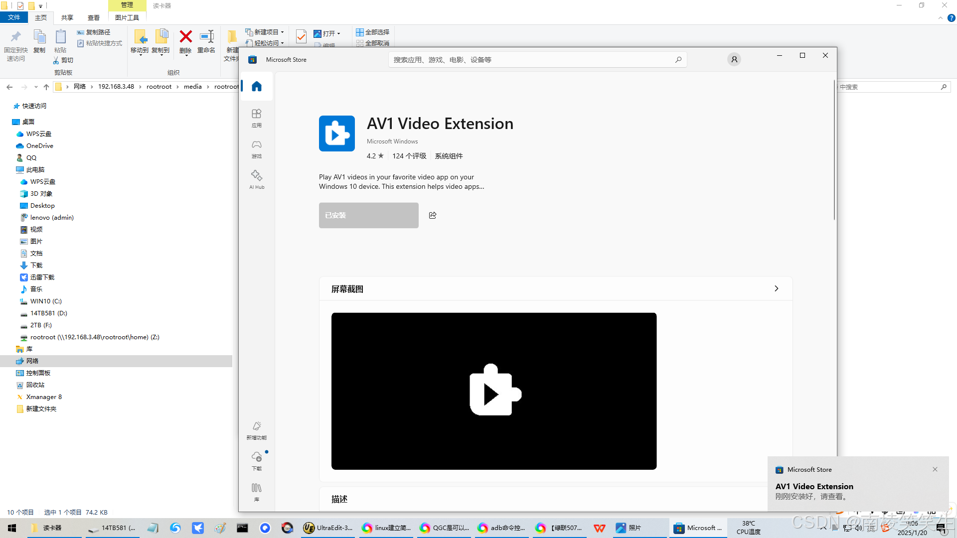Click the 124 个评级 ratings link
Screen dimensions: 957x538
pos(409,156)
